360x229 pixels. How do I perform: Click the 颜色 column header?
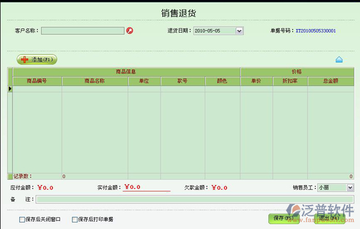(222, 81)
